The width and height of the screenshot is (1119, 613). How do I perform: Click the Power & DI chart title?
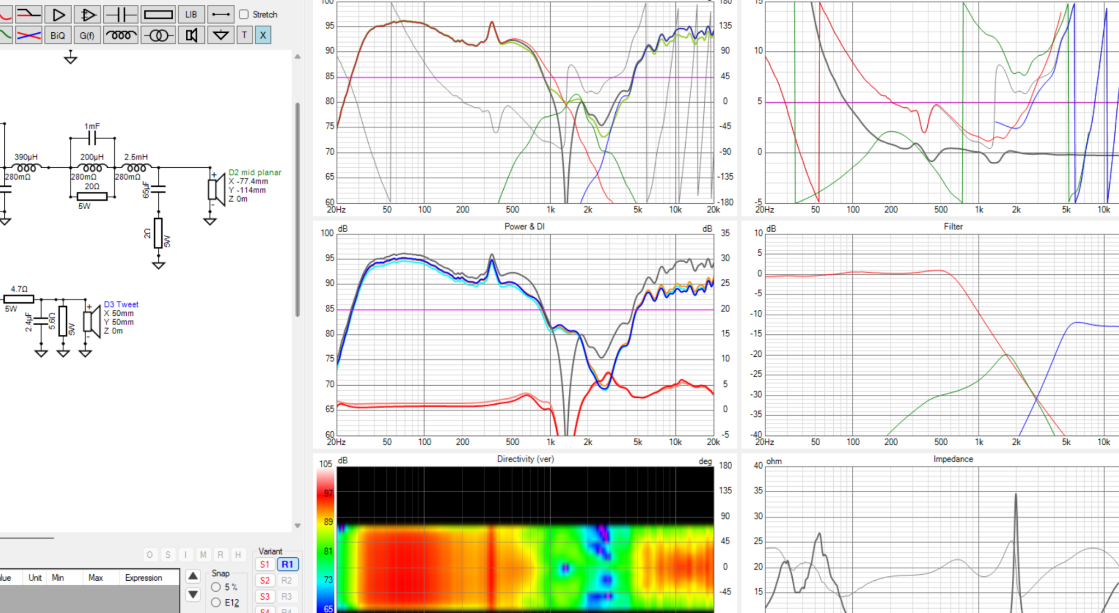524,226
